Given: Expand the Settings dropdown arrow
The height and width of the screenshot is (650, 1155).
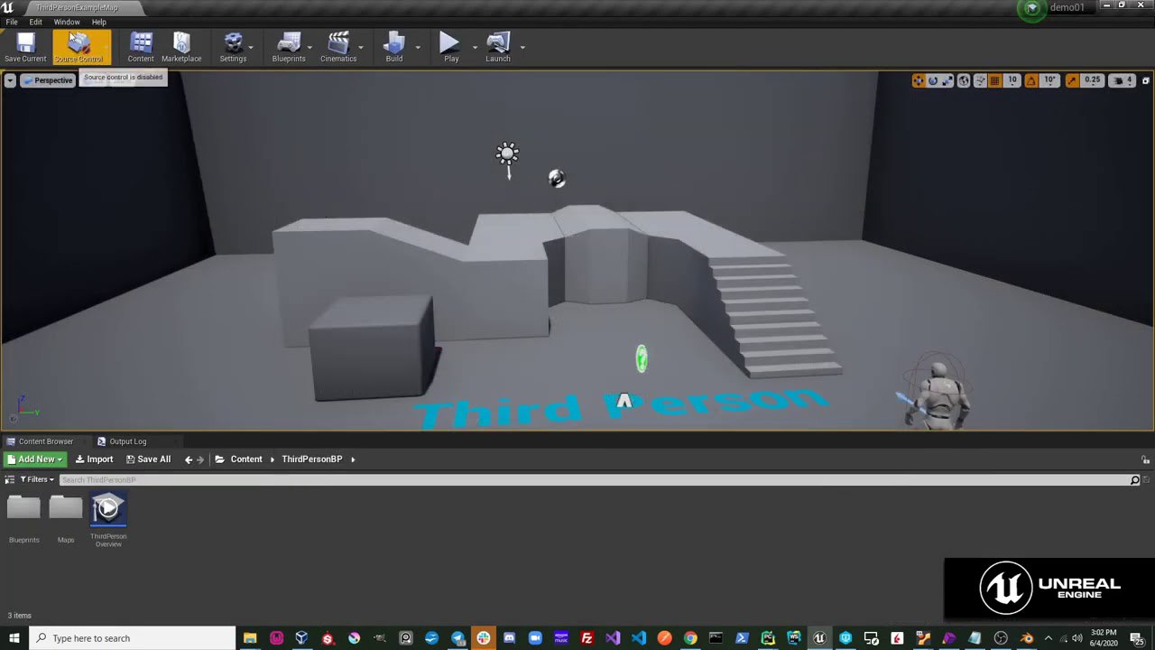Looking at the screenshot, I should 251,47.
